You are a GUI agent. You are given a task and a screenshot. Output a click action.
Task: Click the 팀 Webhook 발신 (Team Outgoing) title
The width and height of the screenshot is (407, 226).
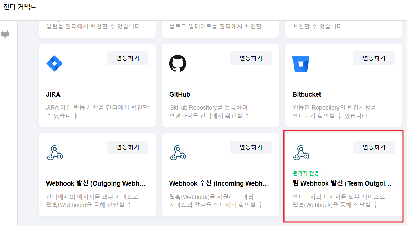(x=342, y=183)
